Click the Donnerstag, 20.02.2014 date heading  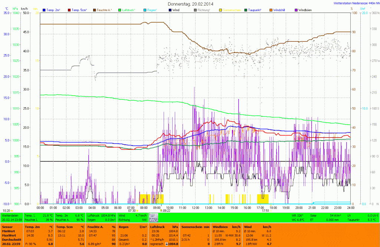coord(190,4)
